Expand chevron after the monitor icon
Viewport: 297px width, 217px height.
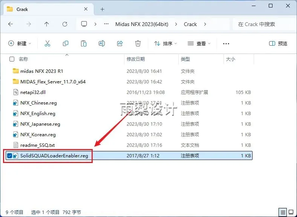(x=95, y=24)
